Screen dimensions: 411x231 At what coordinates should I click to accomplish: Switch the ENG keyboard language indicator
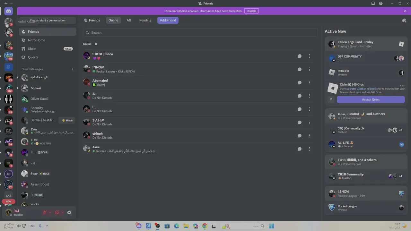point(32,226)
